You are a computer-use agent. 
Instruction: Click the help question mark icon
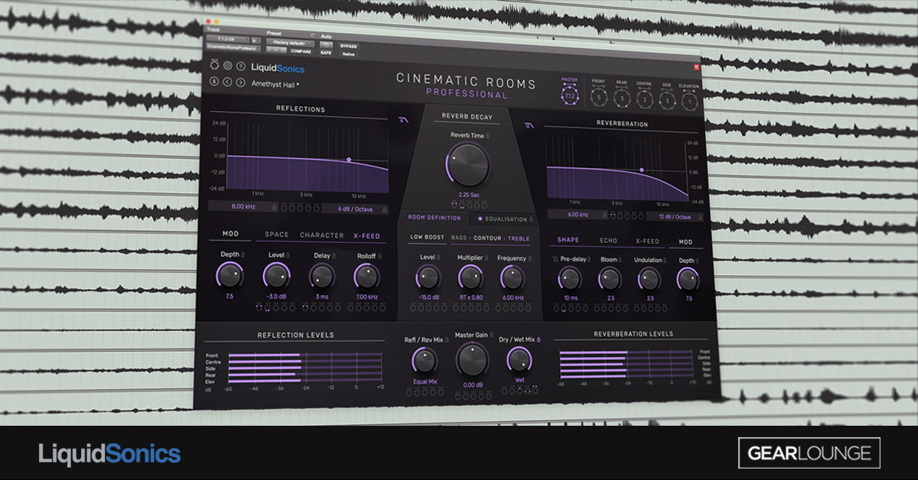point(241,66)
